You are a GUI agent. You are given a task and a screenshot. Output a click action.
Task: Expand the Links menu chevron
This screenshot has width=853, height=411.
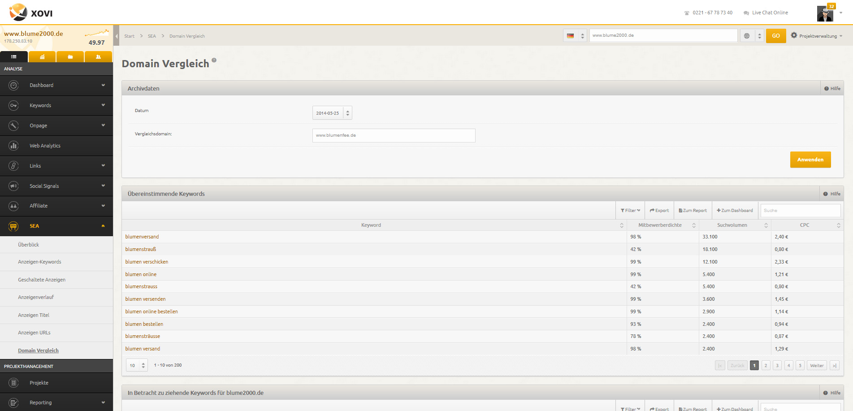[103, 166]
